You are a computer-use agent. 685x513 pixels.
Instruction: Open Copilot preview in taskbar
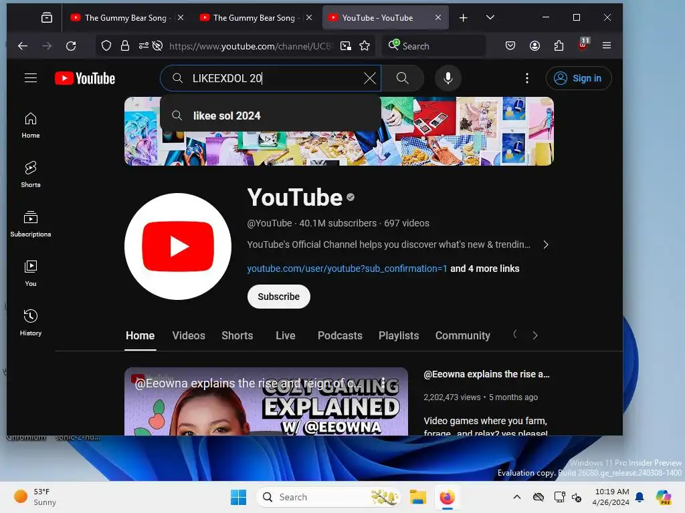663,497
